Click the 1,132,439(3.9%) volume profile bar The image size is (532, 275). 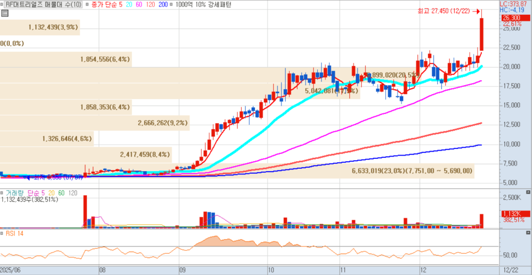coord(40,28)
